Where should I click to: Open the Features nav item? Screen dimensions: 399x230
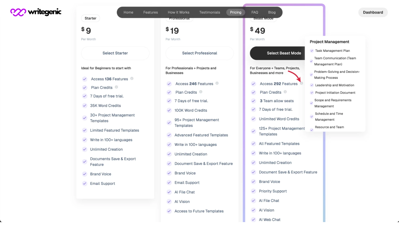pos(151,12)
